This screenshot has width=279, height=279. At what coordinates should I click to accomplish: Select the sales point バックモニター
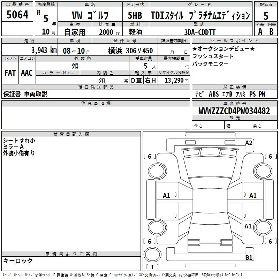(x=211, y=64)
